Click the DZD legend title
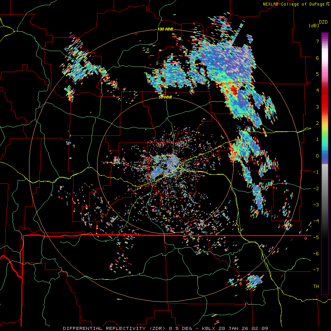Image resolution: width=331 pixels, height=331 pixels. click(323, 22)
